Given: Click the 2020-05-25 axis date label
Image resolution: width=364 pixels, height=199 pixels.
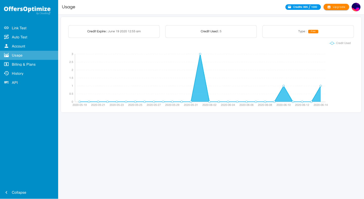Looking at the screenshot, I should pos(135,105).
